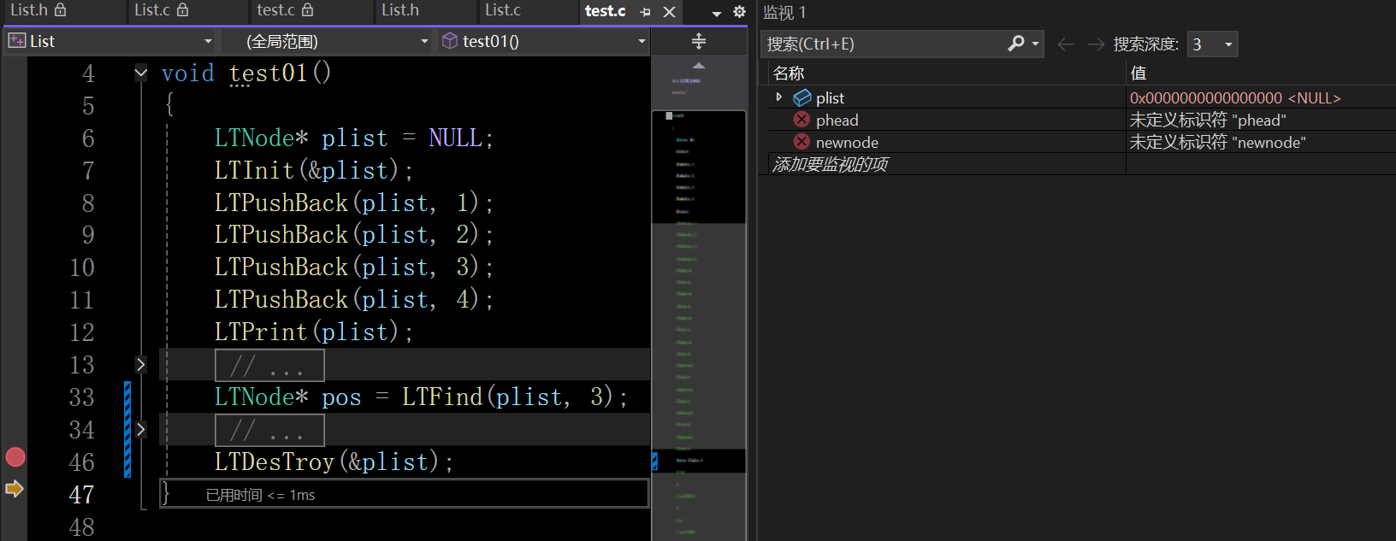Click the LTDesTroy(&plist) code line

tap(334, 462)
